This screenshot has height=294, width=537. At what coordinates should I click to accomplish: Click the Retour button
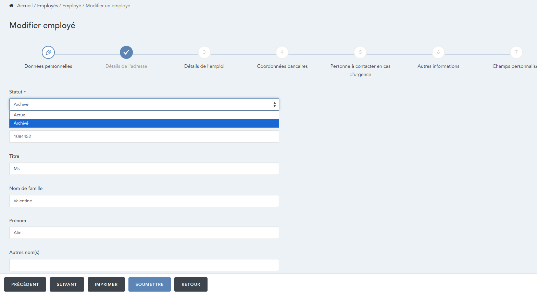[x=191, y=284]
